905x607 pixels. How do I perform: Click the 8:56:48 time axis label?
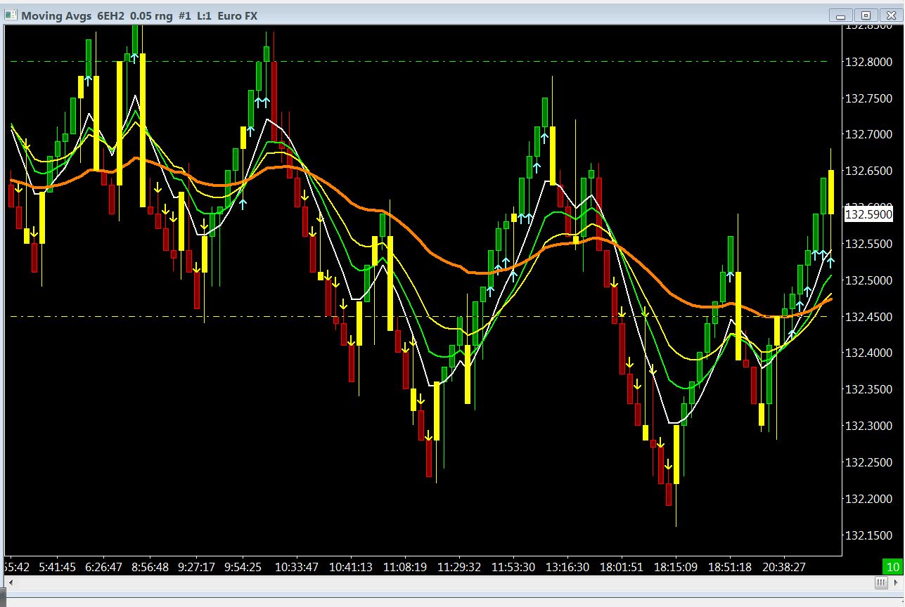(149, 567)
